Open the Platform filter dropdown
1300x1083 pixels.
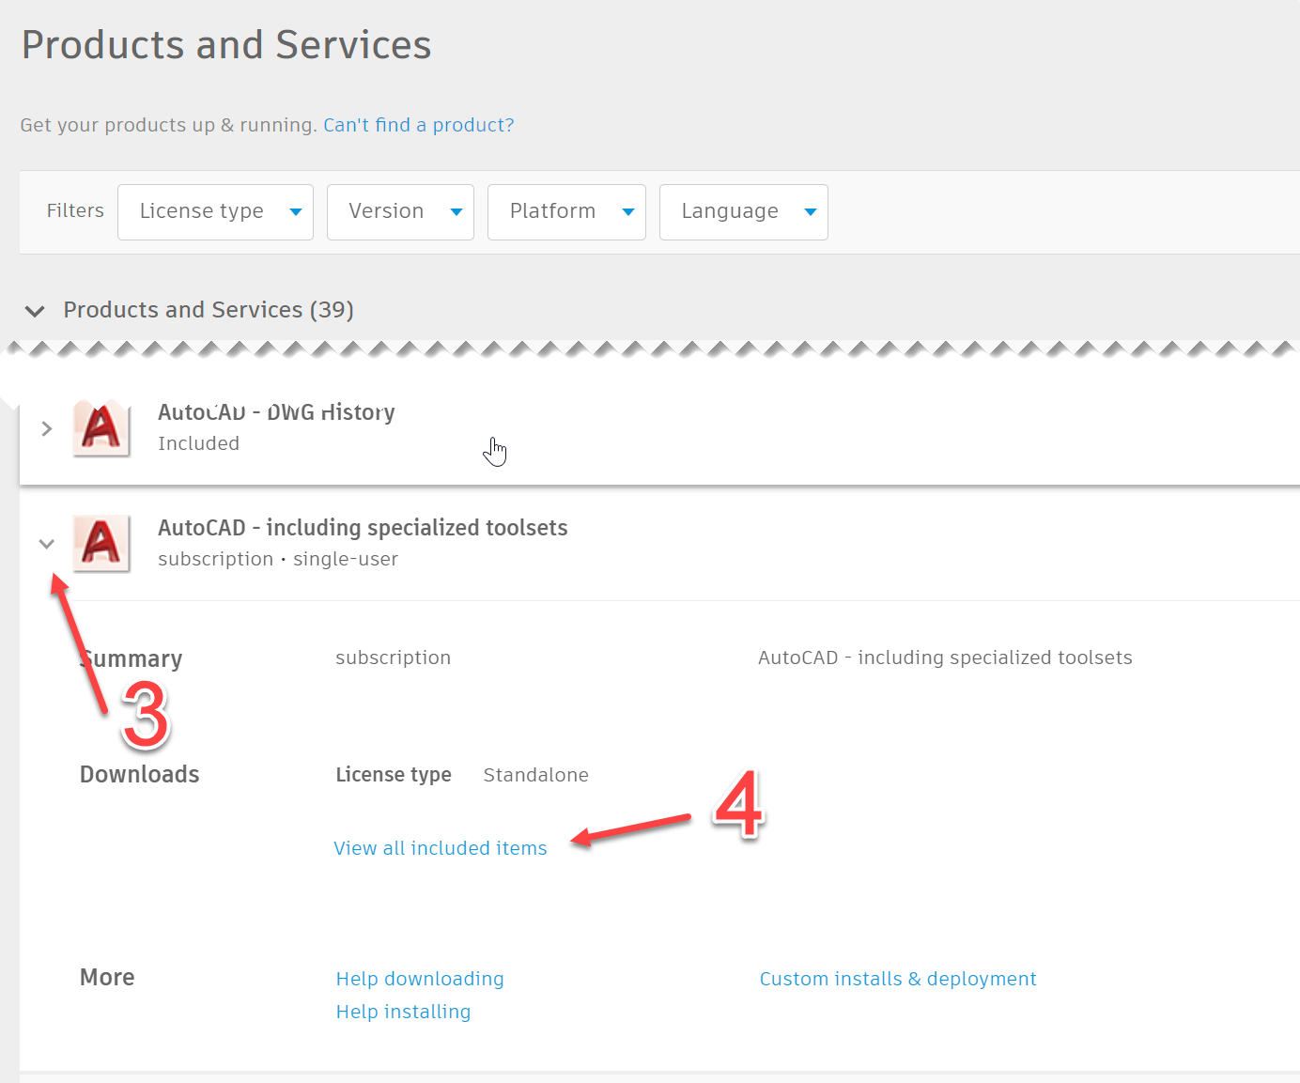(566, 212)
